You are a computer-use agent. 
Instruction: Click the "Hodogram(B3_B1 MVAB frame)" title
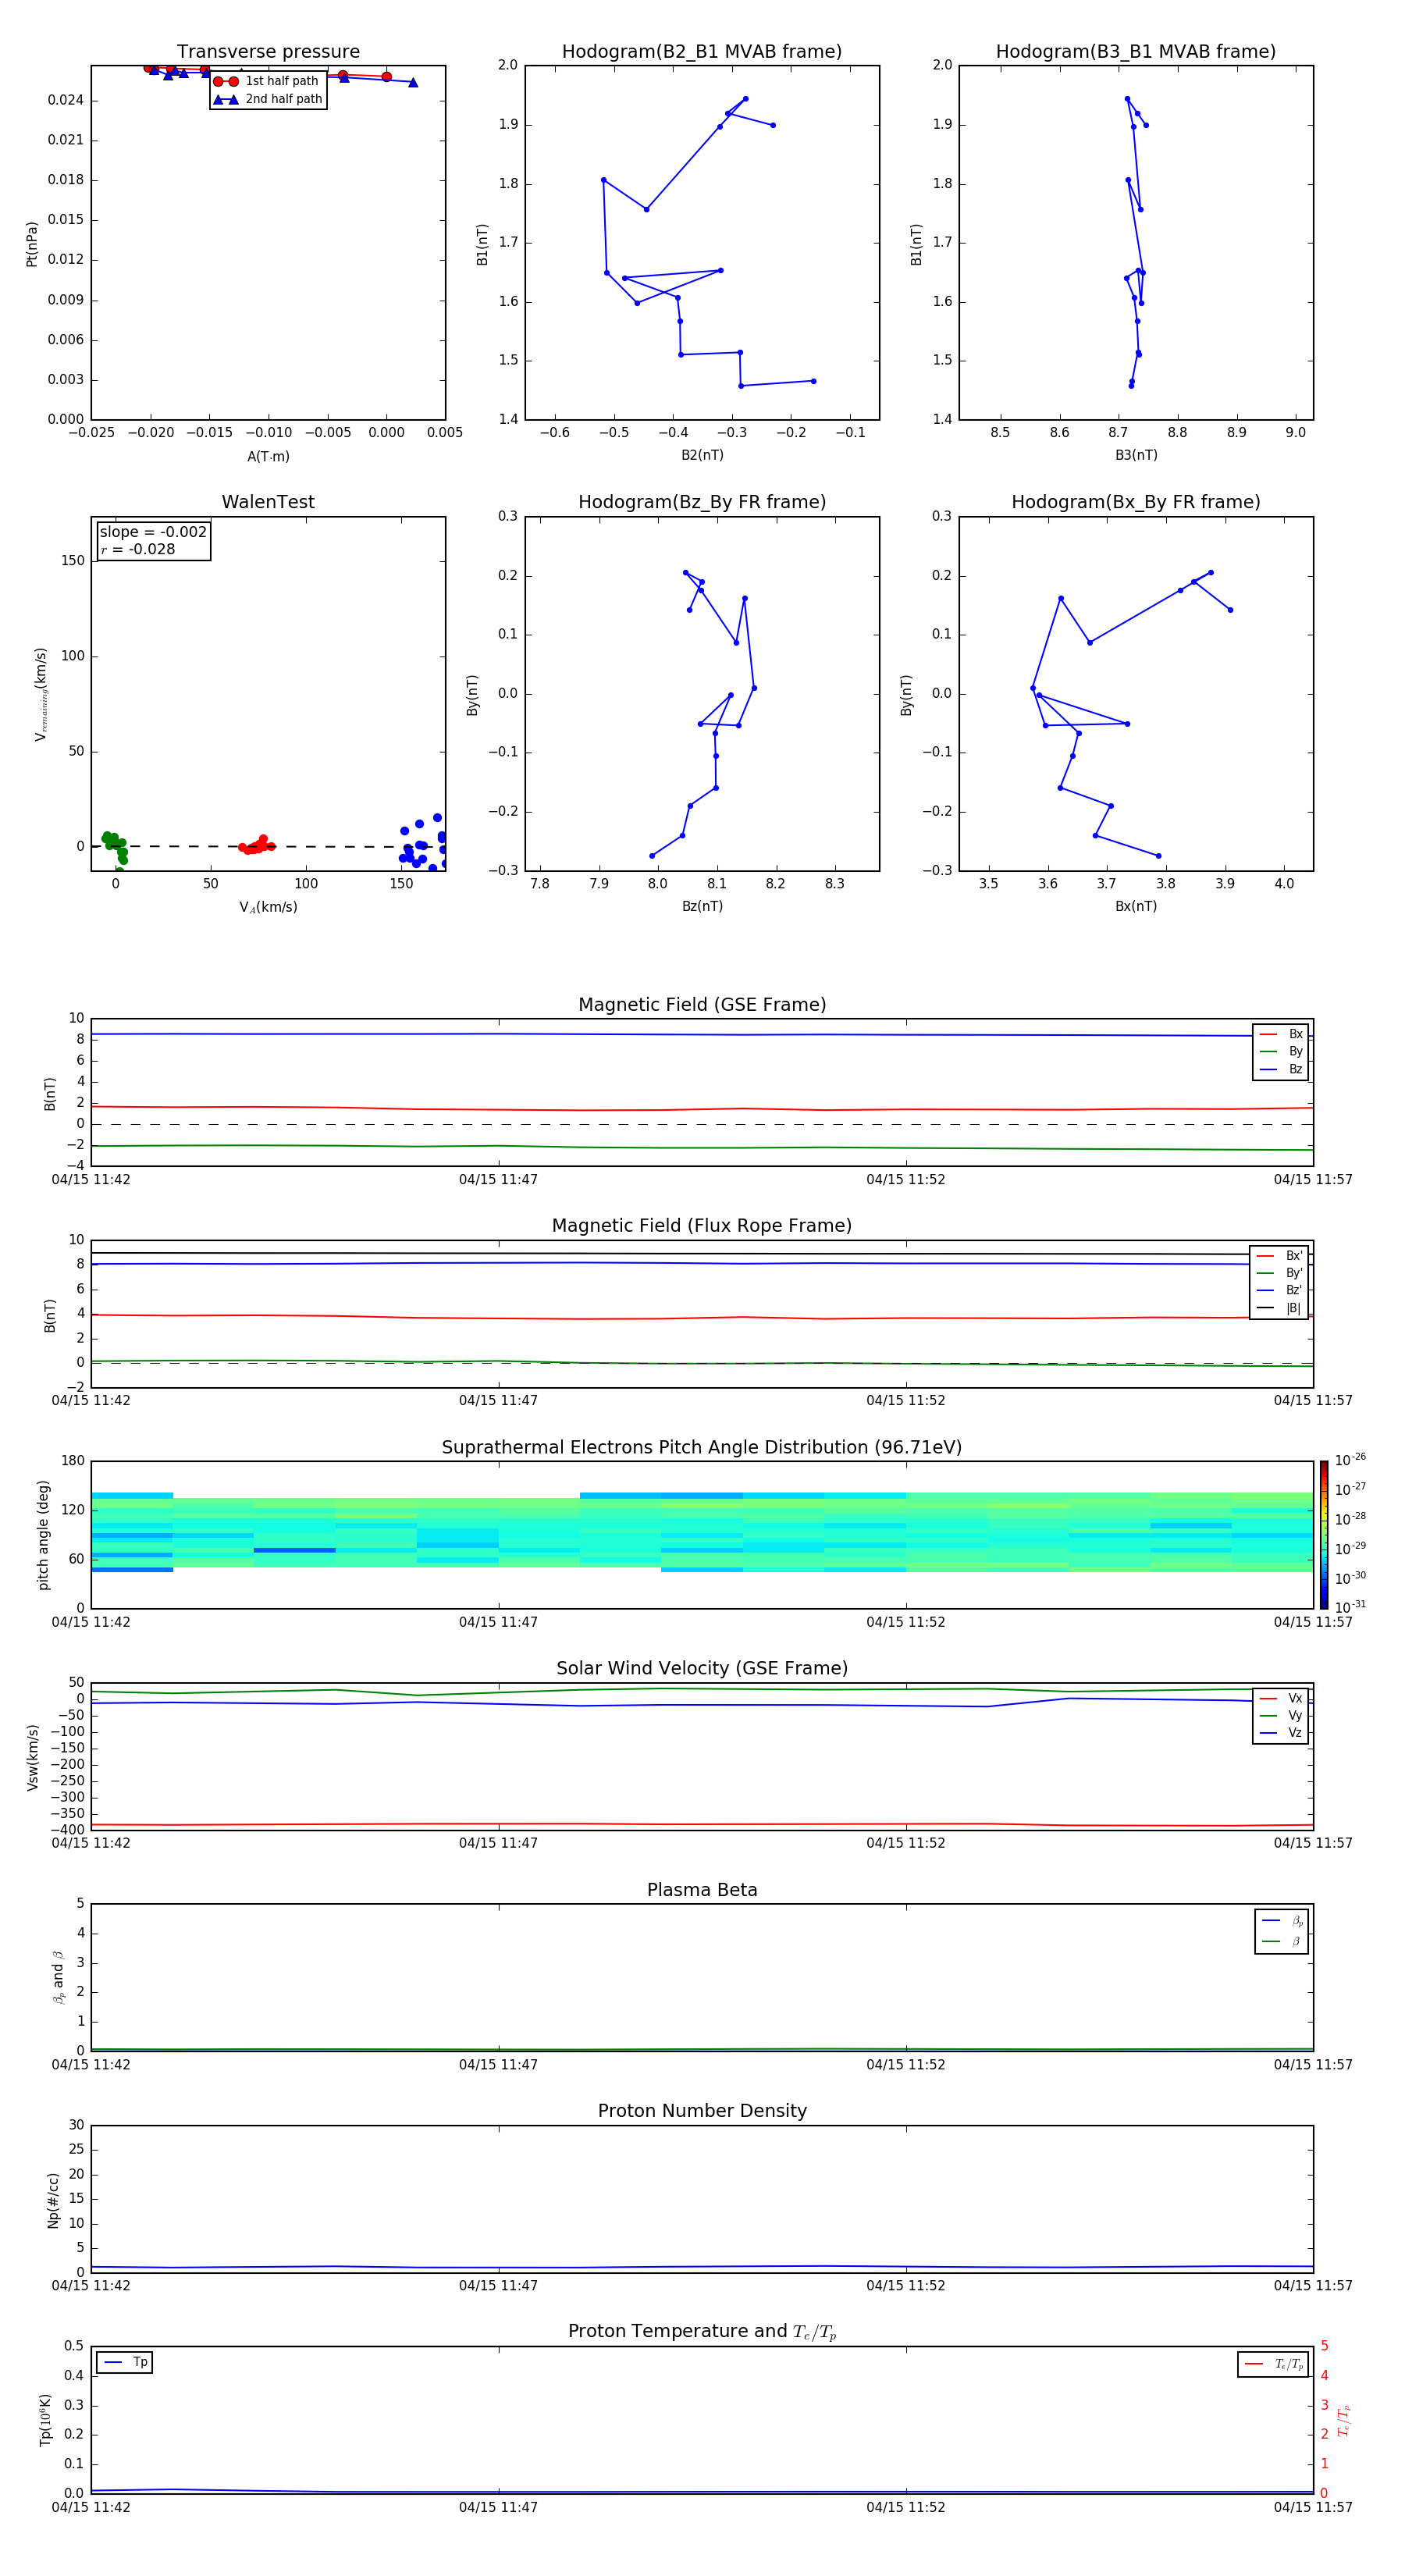click(1136, 52)
